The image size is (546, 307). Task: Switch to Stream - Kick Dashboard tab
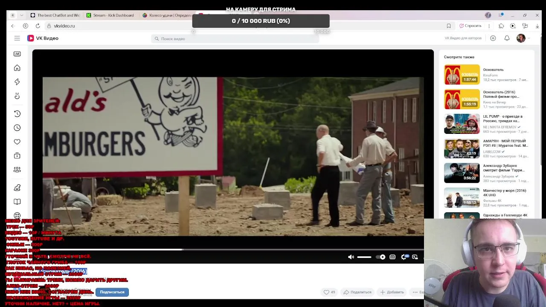pyautogui.click(x=110, y=15)
